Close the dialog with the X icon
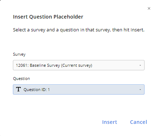Image resolution: width=156 pixels, height=136 pixels. [149, 9]
